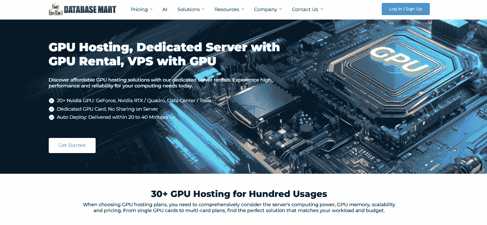
Task: Click 'Dedicated GPU Card, No Sharing' text
Action: click(107, 109)
